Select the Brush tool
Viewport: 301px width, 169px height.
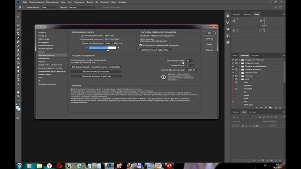pos(18,46)
